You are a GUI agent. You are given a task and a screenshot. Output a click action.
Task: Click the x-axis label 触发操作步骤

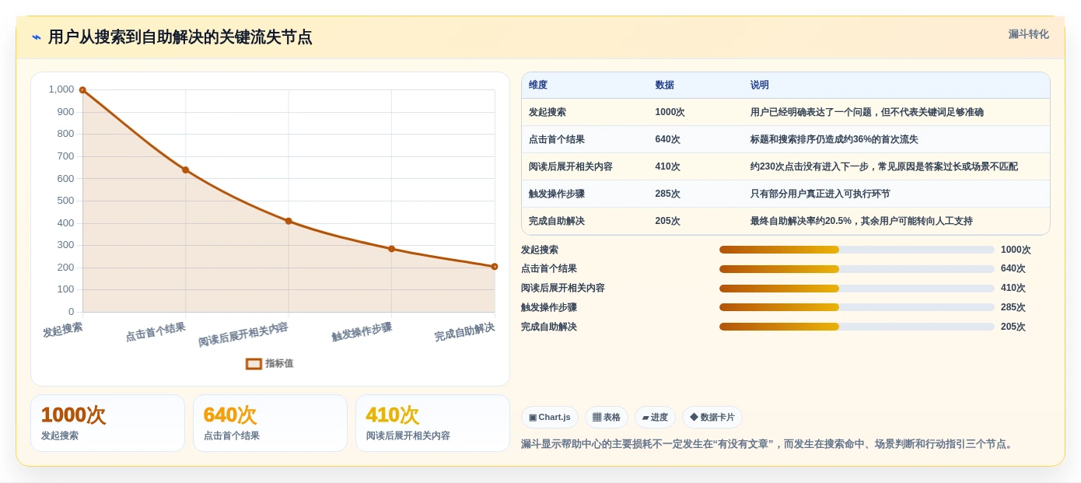362,333
